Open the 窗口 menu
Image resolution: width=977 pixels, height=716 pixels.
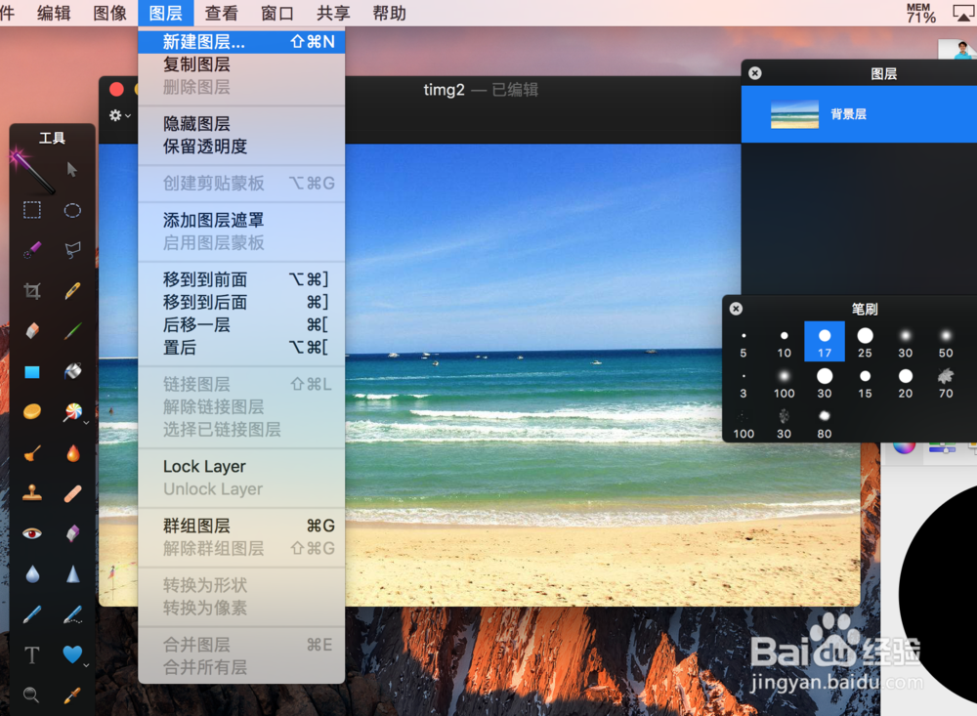[x=277, y=13]
